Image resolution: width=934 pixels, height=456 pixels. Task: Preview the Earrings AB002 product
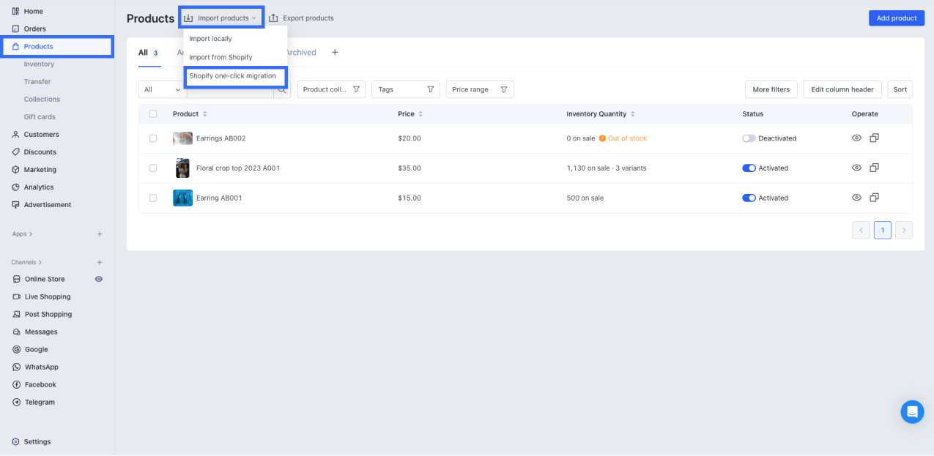click(856, 138)
